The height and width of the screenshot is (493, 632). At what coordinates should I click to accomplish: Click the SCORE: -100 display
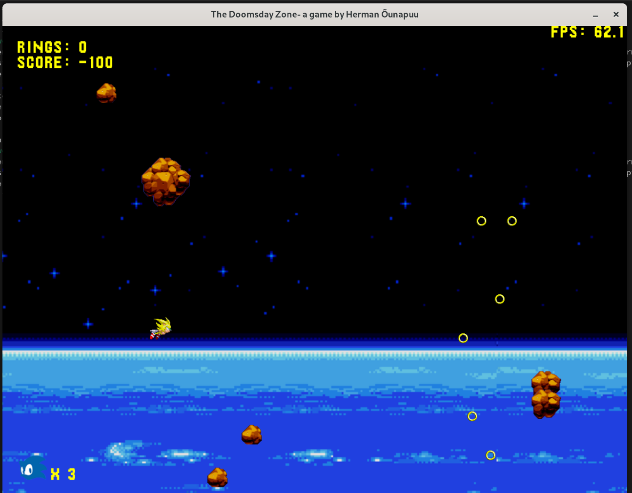point(65,62)
